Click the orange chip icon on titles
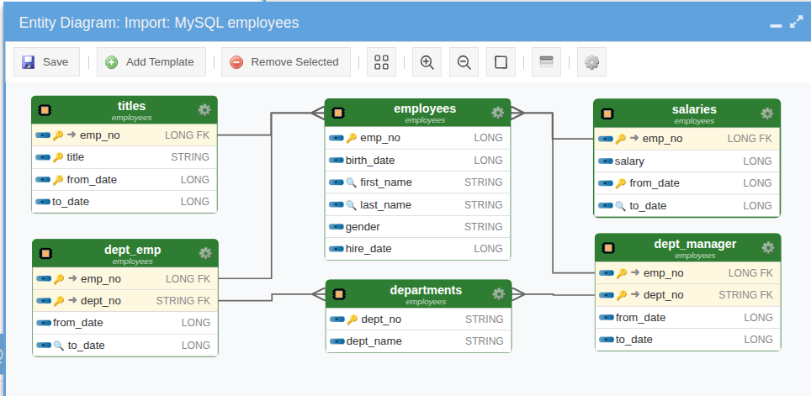This screenshot has height=396, width=811. [45, 110]
